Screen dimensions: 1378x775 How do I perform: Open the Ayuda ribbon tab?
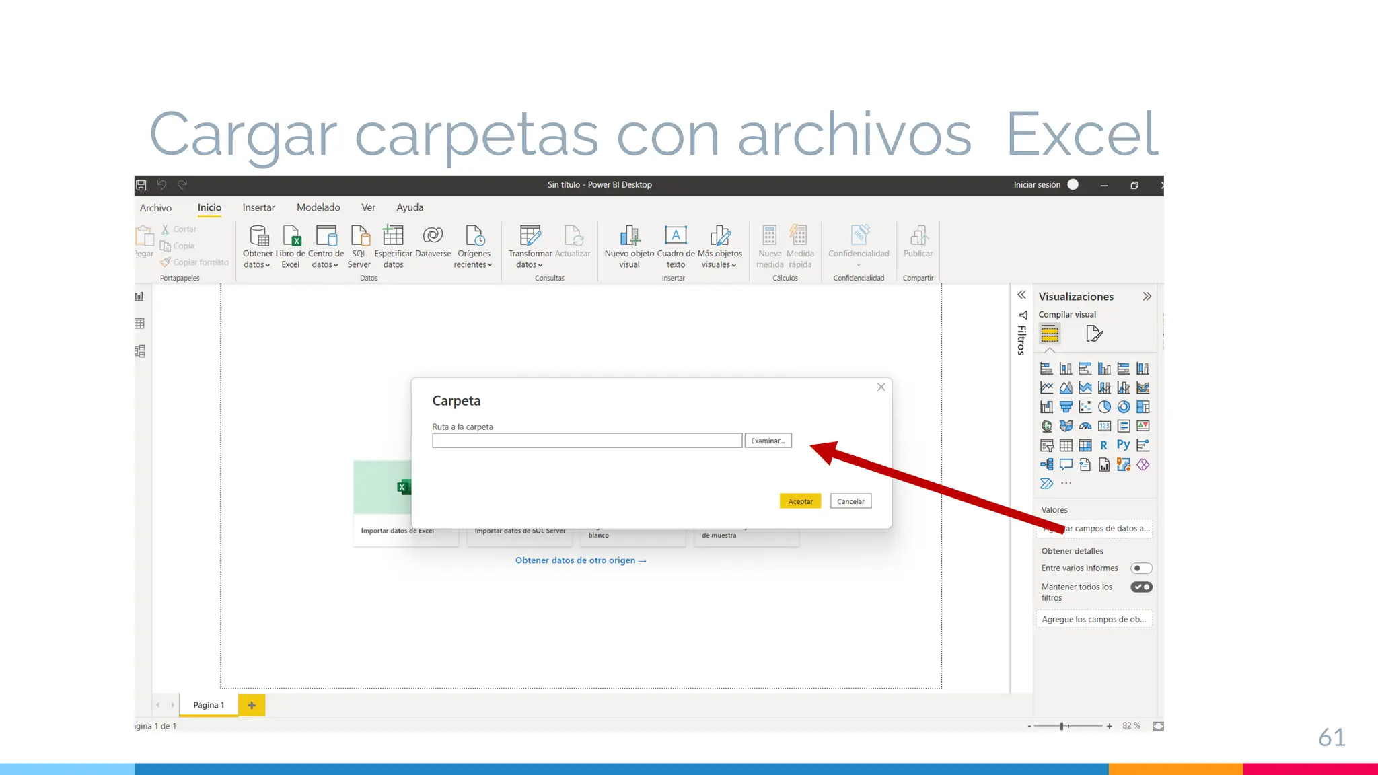410,208
